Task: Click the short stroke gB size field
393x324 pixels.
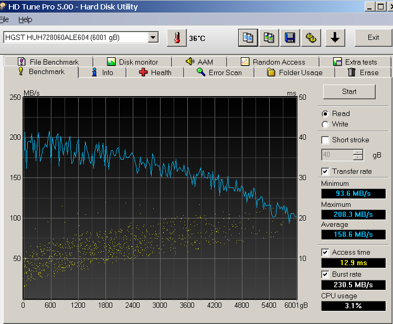Action: [x=337, y=155]
